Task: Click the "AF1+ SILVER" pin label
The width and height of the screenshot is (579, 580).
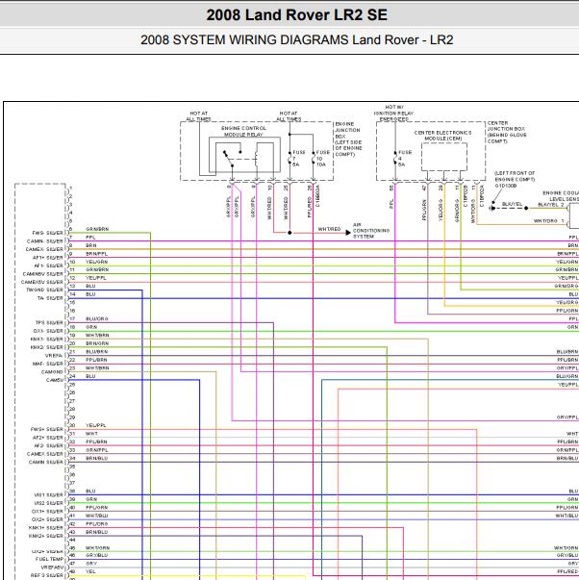Action: click(48, 258)
